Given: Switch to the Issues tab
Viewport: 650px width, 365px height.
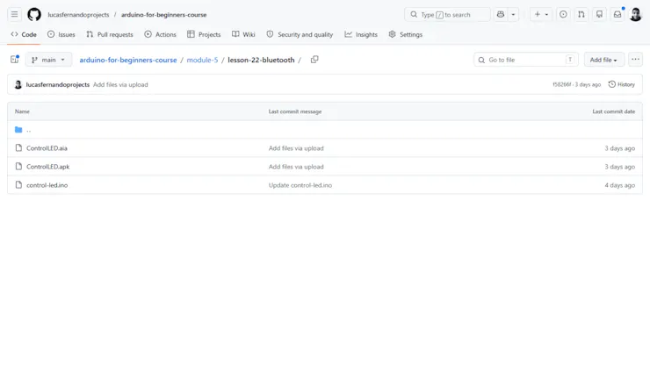Looking at the screenshot, I should 61,34.
